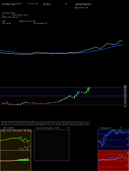Click the RSI 14/5: 66.05 / 73.97 line
Viewport: 129px width, 171px height.
[x=15, y=15]
